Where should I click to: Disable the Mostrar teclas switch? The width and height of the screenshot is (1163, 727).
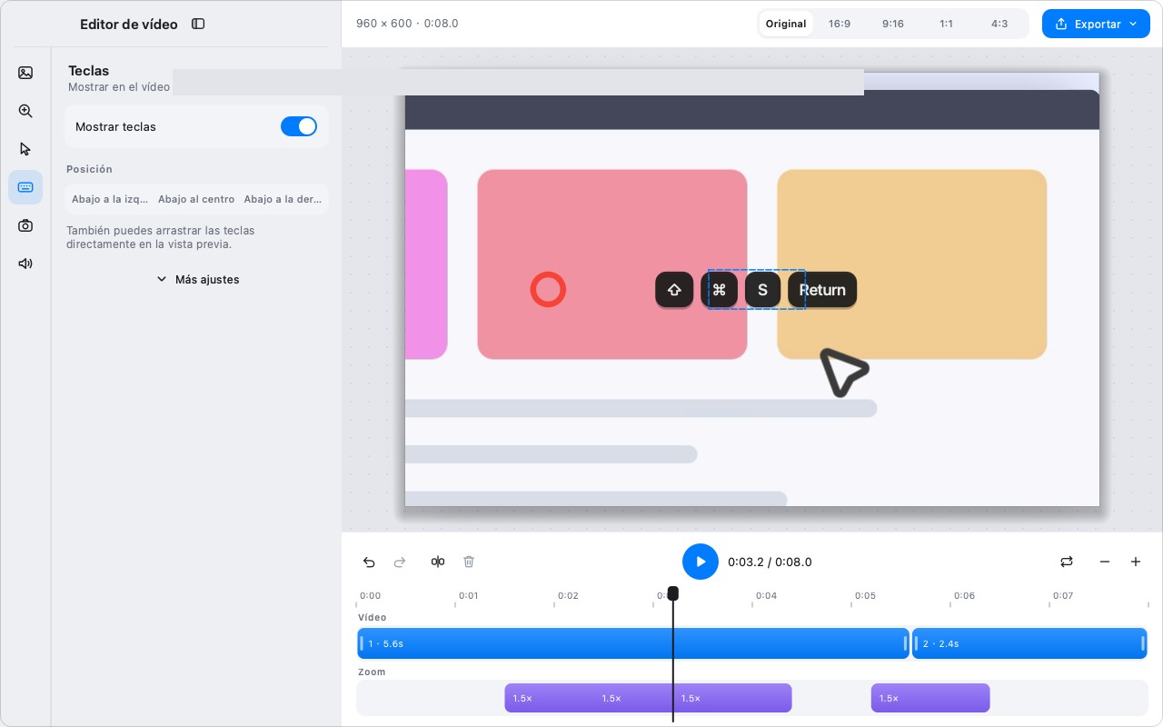click(299, 126)
